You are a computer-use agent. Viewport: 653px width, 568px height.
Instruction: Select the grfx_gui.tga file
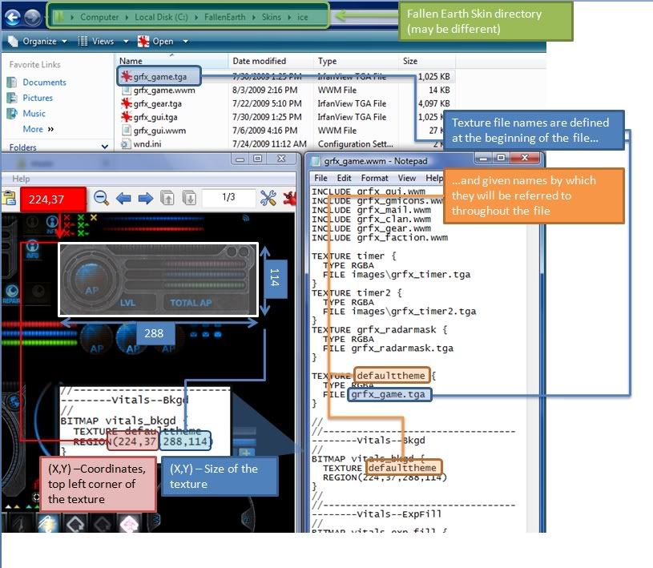(x=155, y=117)
